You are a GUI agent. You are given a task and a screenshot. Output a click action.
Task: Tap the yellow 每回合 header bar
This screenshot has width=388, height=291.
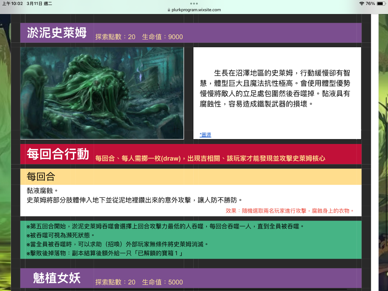pos(191,177)
